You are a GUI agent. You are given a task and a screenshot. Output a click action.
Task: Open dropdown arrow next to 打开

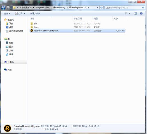point(25,14)
